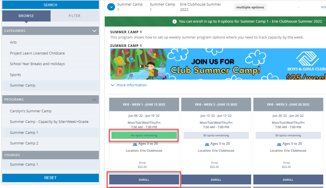This screenshot has width=326, height=188.
Task: Select the No spots remaining status badge
Action: click(x=144, y=135)
